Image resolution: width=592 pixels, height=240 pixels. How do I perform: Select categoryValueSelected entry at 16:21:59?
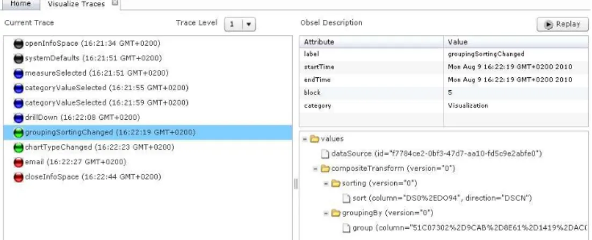coord(147,103)
